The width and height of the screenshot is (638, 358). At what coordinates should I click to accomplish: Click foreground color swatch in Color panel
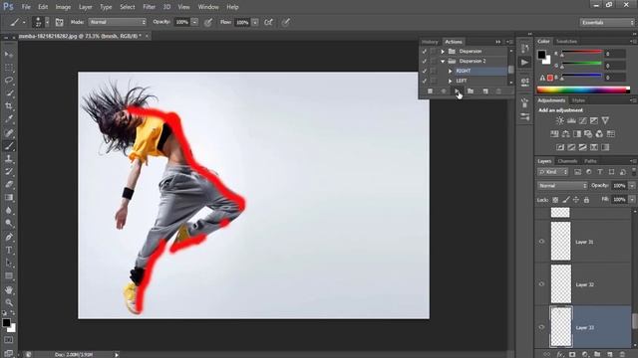pyautogui.click(x=541, y=55)
